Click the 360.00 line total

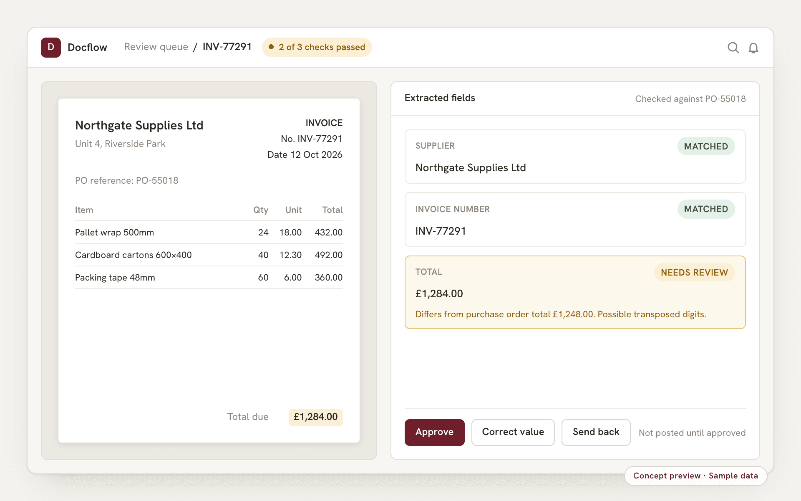click(x=328, y=278)
